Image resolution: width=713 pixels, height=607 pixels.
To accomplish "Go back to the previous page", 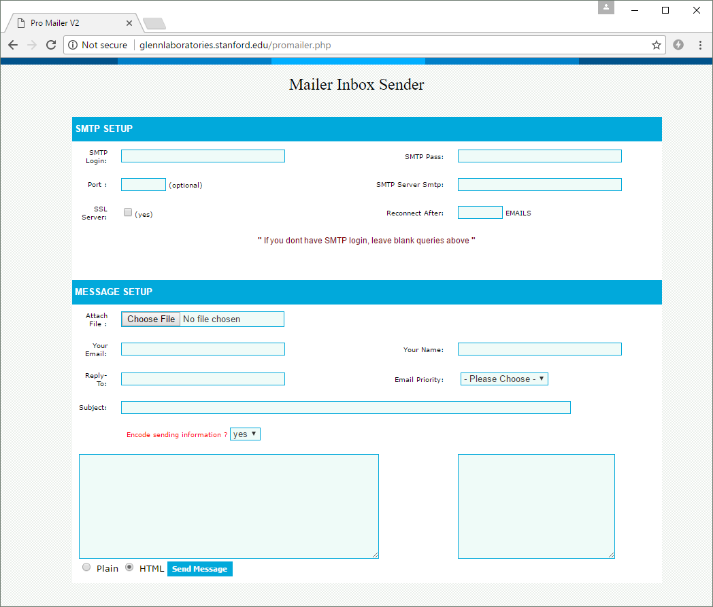I will 13,45.
